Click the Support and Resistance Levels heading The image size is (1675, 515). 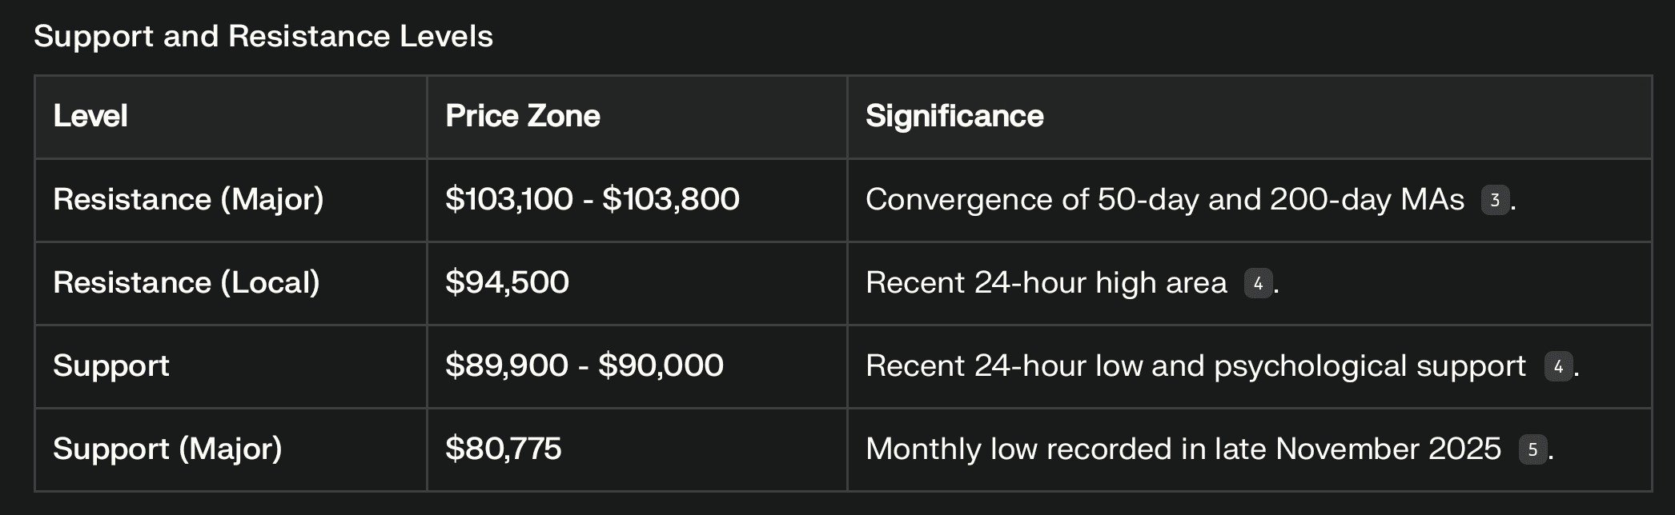(263, 37)
